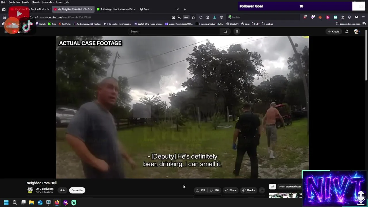Open the Ansicht menu

click(x=26, y=2)
